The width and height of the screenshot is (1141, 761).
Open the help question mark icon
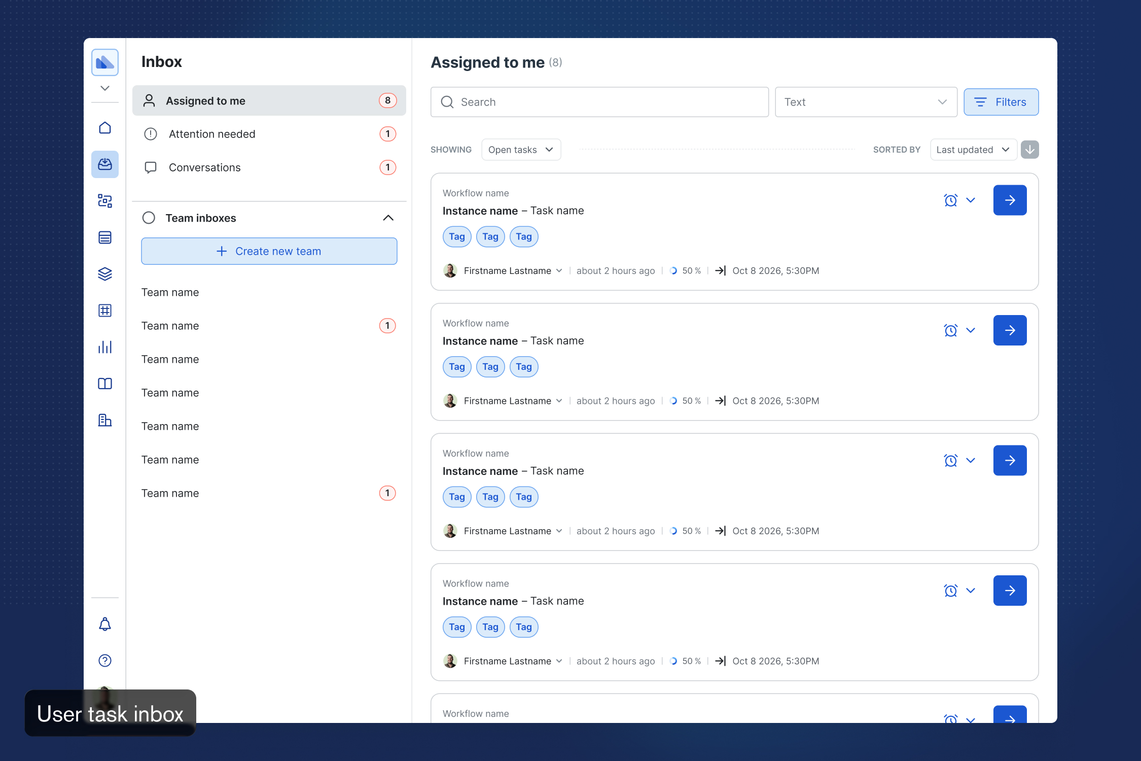pos(105,661)
